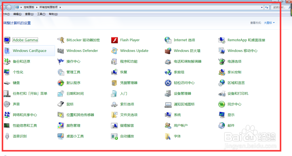292x156 pixels.
Task: Open the 任务栏和「开始」菜单 text label
Action: [x=30, y=94]
